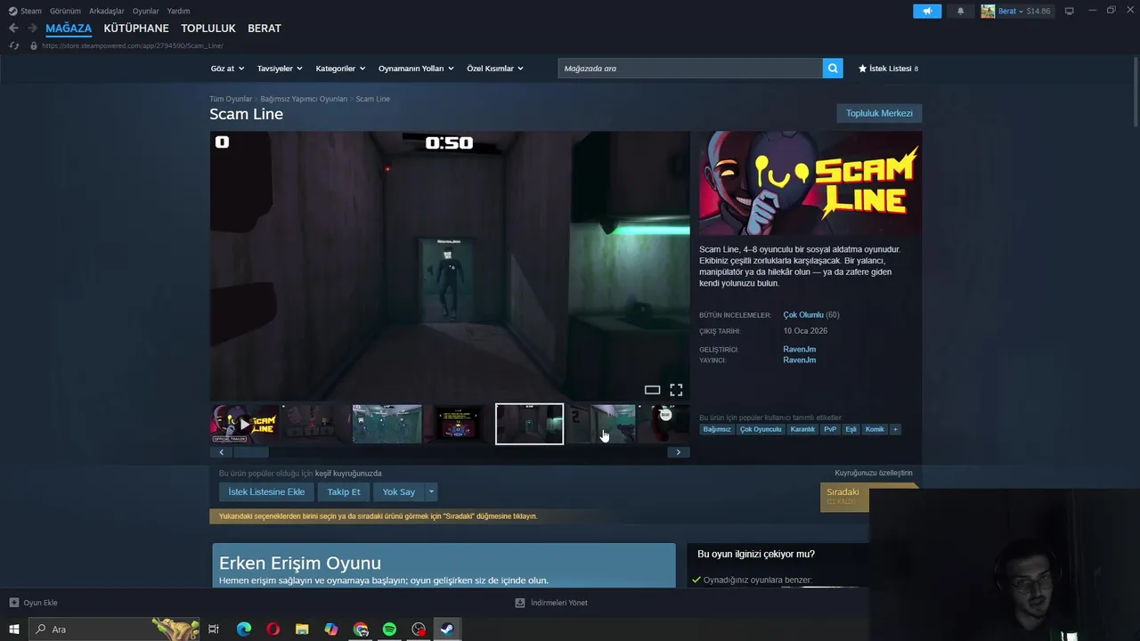Image resolution: width=1140 pixels, height=641 pixels.
Task: Enter fullscreen on the screenshot viewer
Action: click(x=676, y=390)
